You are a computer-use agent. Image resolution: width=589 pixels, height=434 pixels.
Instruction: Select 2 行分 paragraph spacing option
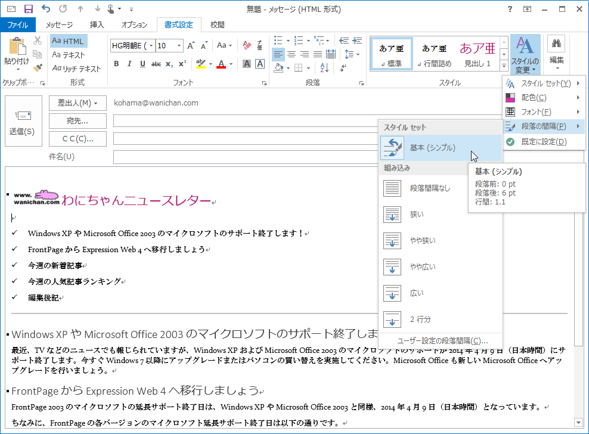(441, 320)
